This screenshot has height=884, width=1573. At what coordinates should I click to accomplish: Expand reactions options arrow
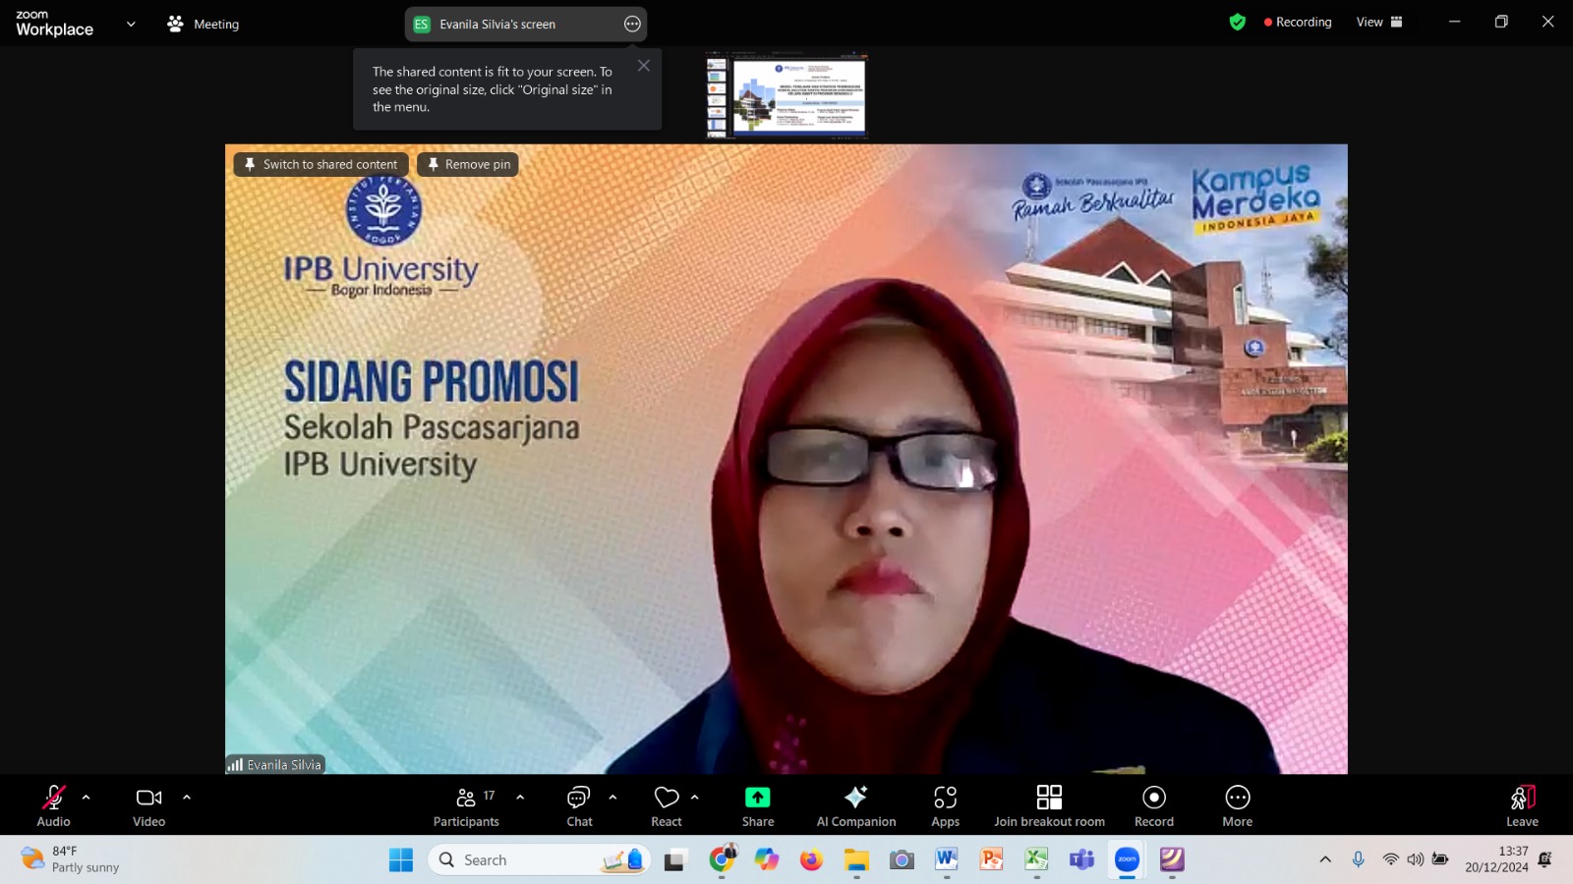click(x=695, y=798)
